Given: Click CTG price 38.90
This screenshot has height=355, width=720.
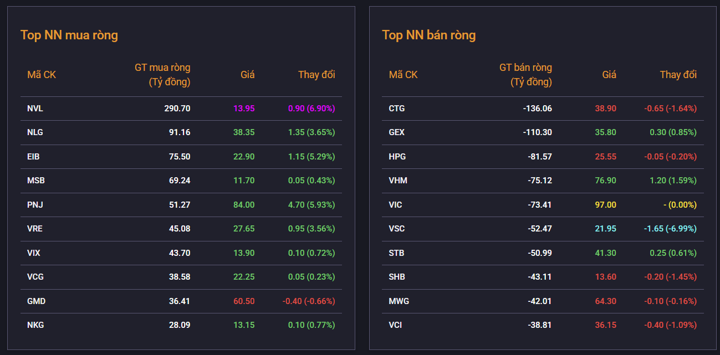Looking at the screenshot, I should click(606, 109).
